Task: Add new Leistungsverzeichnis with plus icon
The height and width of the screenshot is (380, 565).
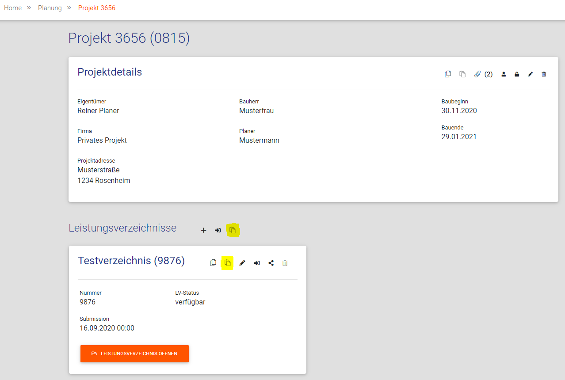Action: point(203,230)
